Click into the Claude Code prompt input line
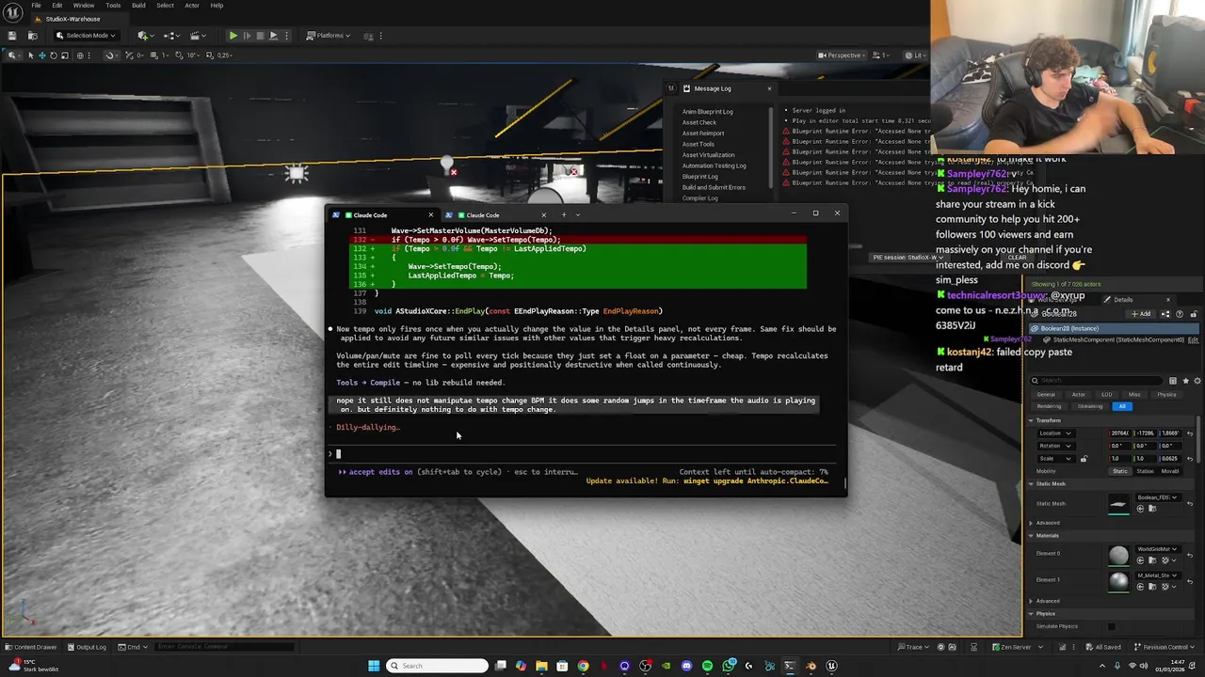1205x677 pixels. click(x=584, y=453)
